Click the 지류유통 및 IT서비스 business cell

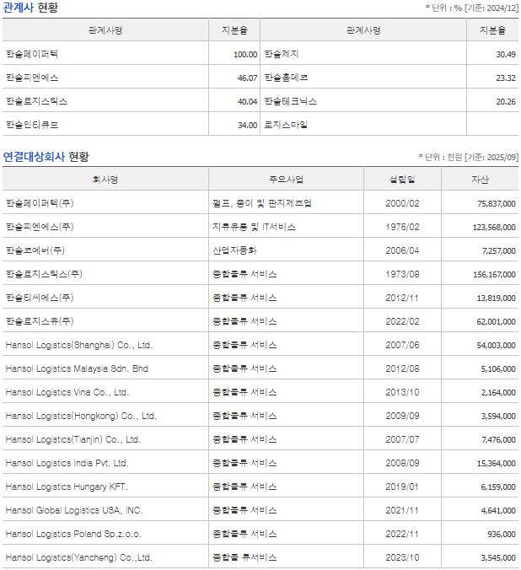[x=254, y=227]
